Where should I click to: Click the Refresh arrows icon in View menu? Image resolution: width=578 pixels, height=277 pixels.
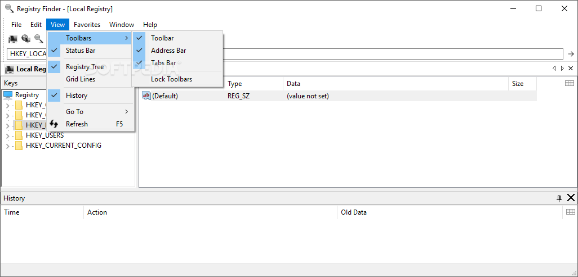[x=54, y=124]
